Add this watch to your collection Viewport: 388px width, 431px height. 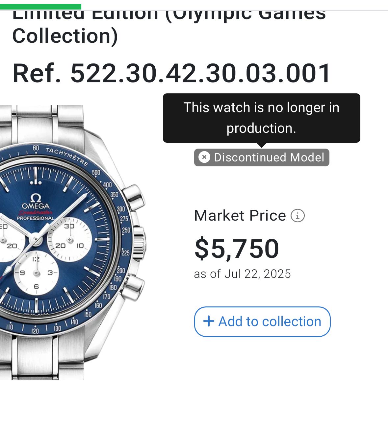[x=262, y=322]
